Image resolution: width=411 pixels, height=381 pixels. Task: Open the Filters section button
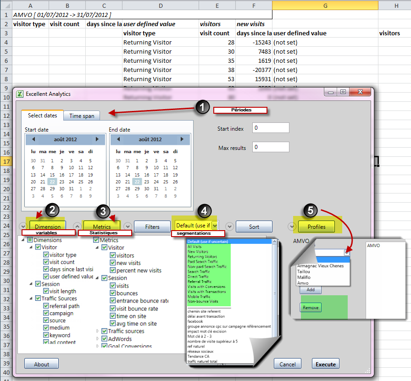pyautogui.click(x=152, y=226)
